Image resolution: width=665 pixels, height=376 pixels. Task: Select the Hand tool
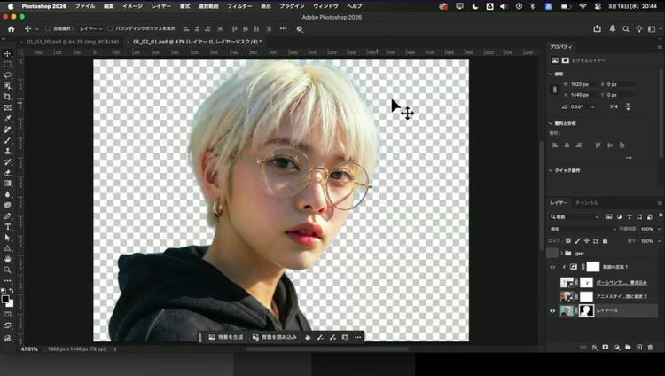point(8,259)
